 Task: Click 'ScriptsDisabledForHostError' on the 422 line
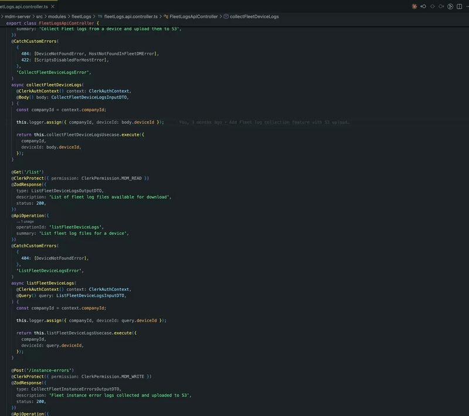(x=71, y=60)
